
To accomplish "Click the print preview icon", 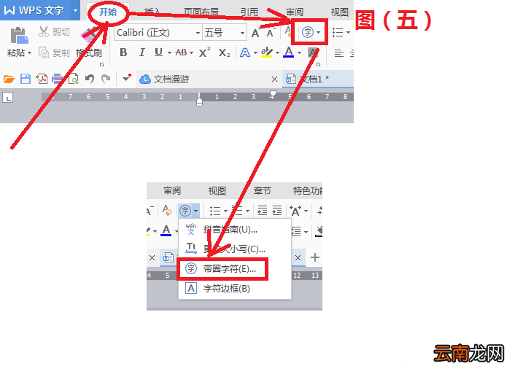I will pos(73,79).
